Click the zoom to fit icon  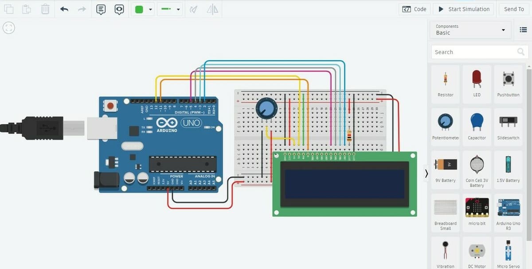(9, 28)
